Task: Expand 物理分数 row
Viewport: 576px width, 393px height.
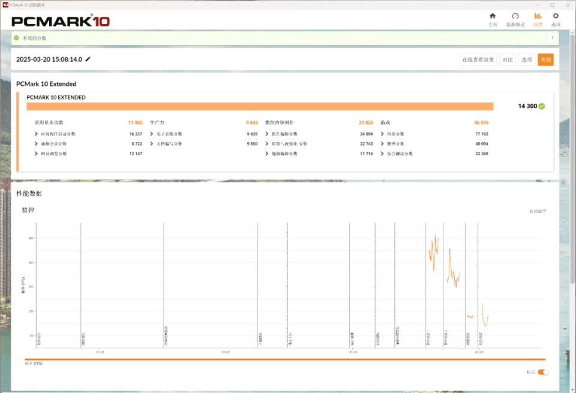Action: pyautogui.click(x=382, y=143)
